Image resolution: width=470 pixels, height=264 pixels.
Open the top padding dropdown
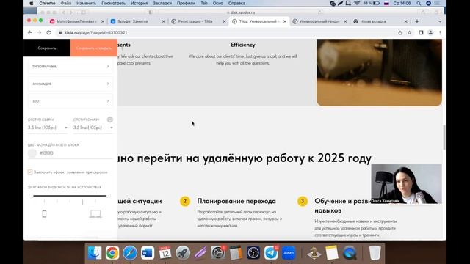point(48,128)
